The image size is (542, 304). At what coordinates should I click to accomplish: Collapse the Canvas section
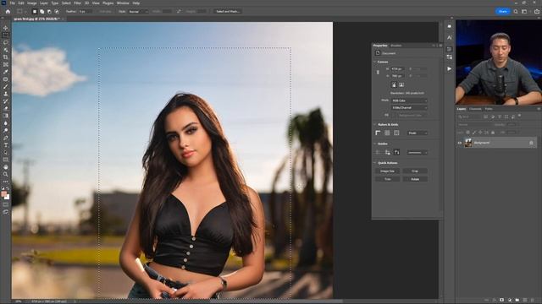coord(374,62)
